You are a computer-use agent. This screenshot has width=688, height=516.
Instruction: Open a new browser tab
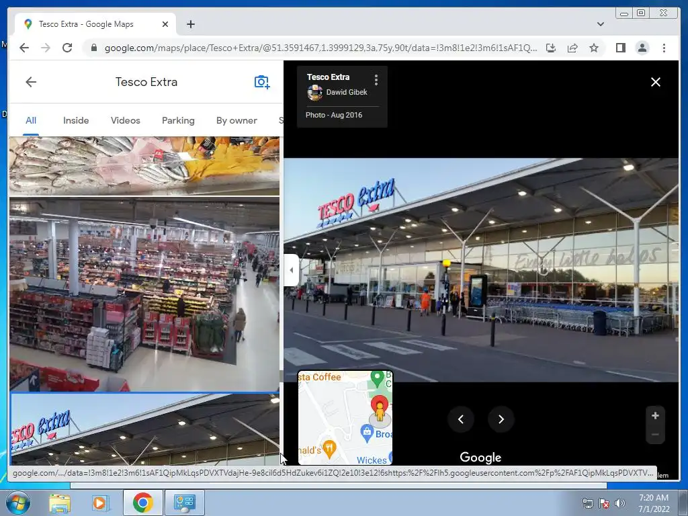tap(190, 24)
